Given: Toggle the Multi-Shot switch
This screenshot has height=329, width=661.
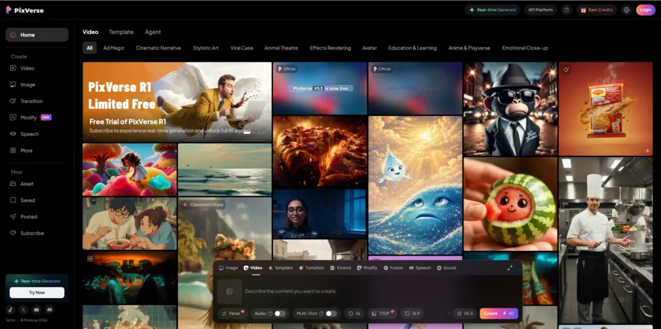Looking at the screenshot, I should pos(331,314).
